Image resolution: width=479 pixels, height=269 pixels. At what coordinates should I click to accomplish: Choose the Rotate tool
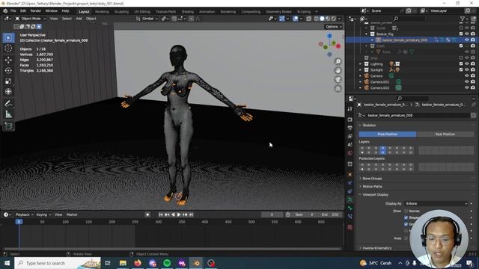pyautogui.click(x=8, y=70)
